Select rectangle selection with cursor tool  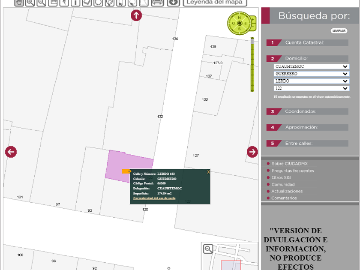121,3
